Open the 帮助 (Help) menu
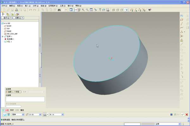The image size is (190, 126). (79, 6)
